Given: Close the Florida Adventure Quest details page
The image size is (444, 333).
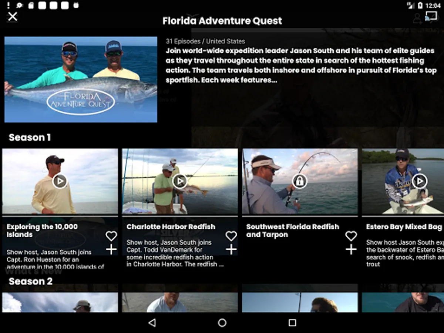Looking at the screenshot, I should coord(13,17).
